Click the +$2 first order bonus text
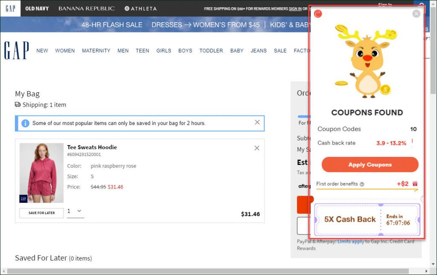The height and width of the screenshot is (275, 437). [x=403, y=184]
